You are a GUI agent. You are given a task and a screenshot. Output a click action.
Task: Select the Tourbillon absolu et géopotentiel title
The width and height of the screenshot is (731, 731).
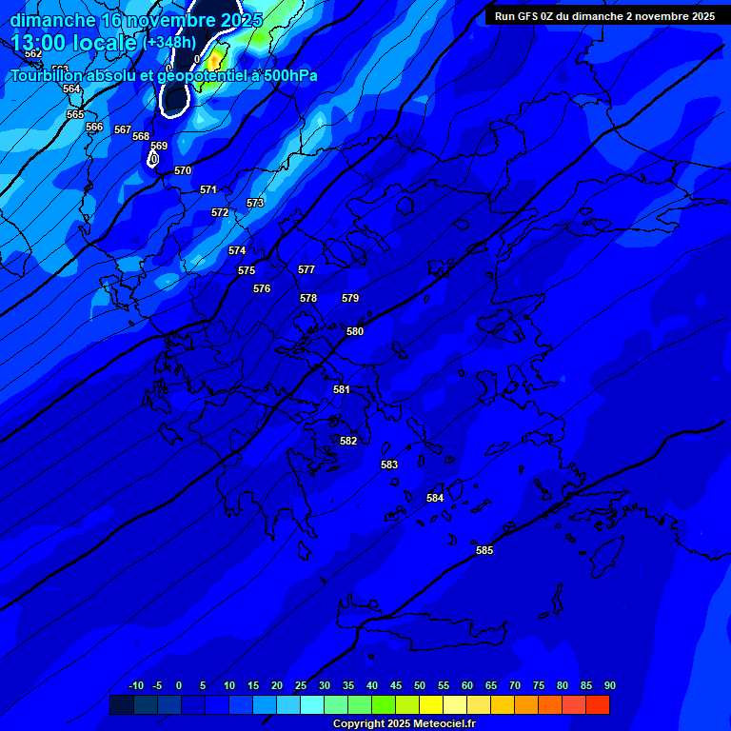[164, 76]
